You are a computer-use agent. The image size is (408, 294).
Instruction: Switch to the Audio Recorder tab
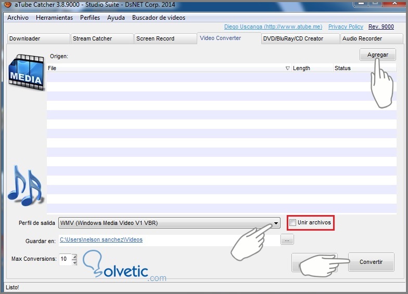point(372,38)
